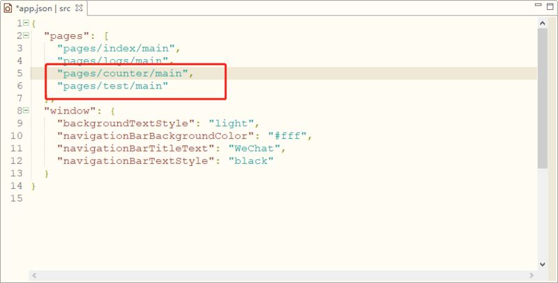The image size is (558, 283).
Task: Click the vertical scrollbar thumb
Action: [543, 98]
